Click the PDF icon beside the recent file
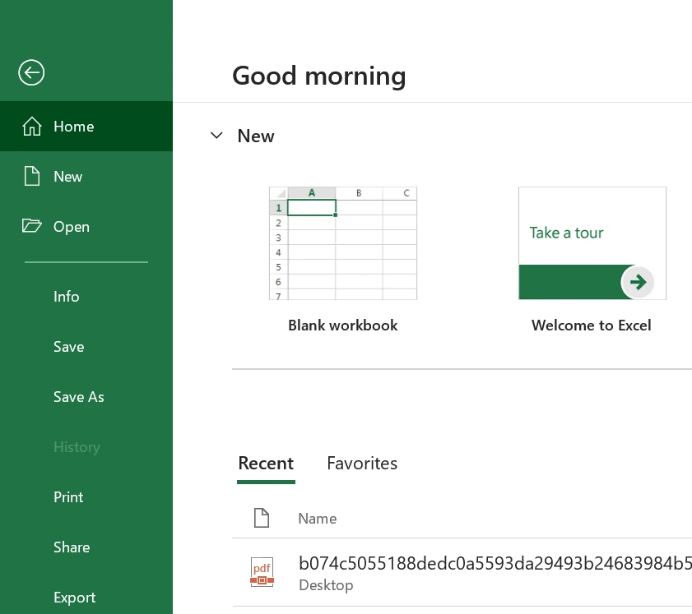This screenshot has width=692, height=614. (262, 572)
